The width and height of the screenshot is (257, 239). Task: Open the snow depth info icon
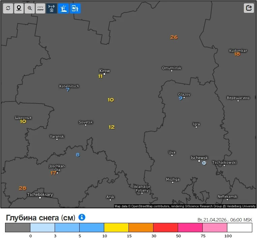pos(82,217)
